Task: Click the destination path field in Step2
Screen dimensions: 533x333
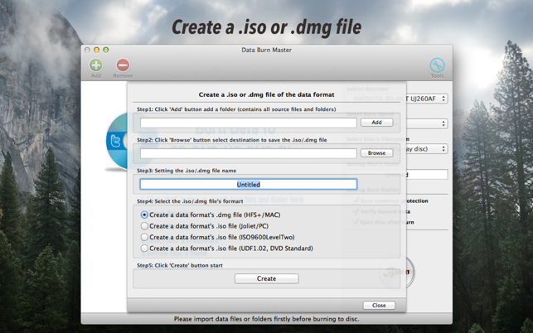Action: coord(249,153)
